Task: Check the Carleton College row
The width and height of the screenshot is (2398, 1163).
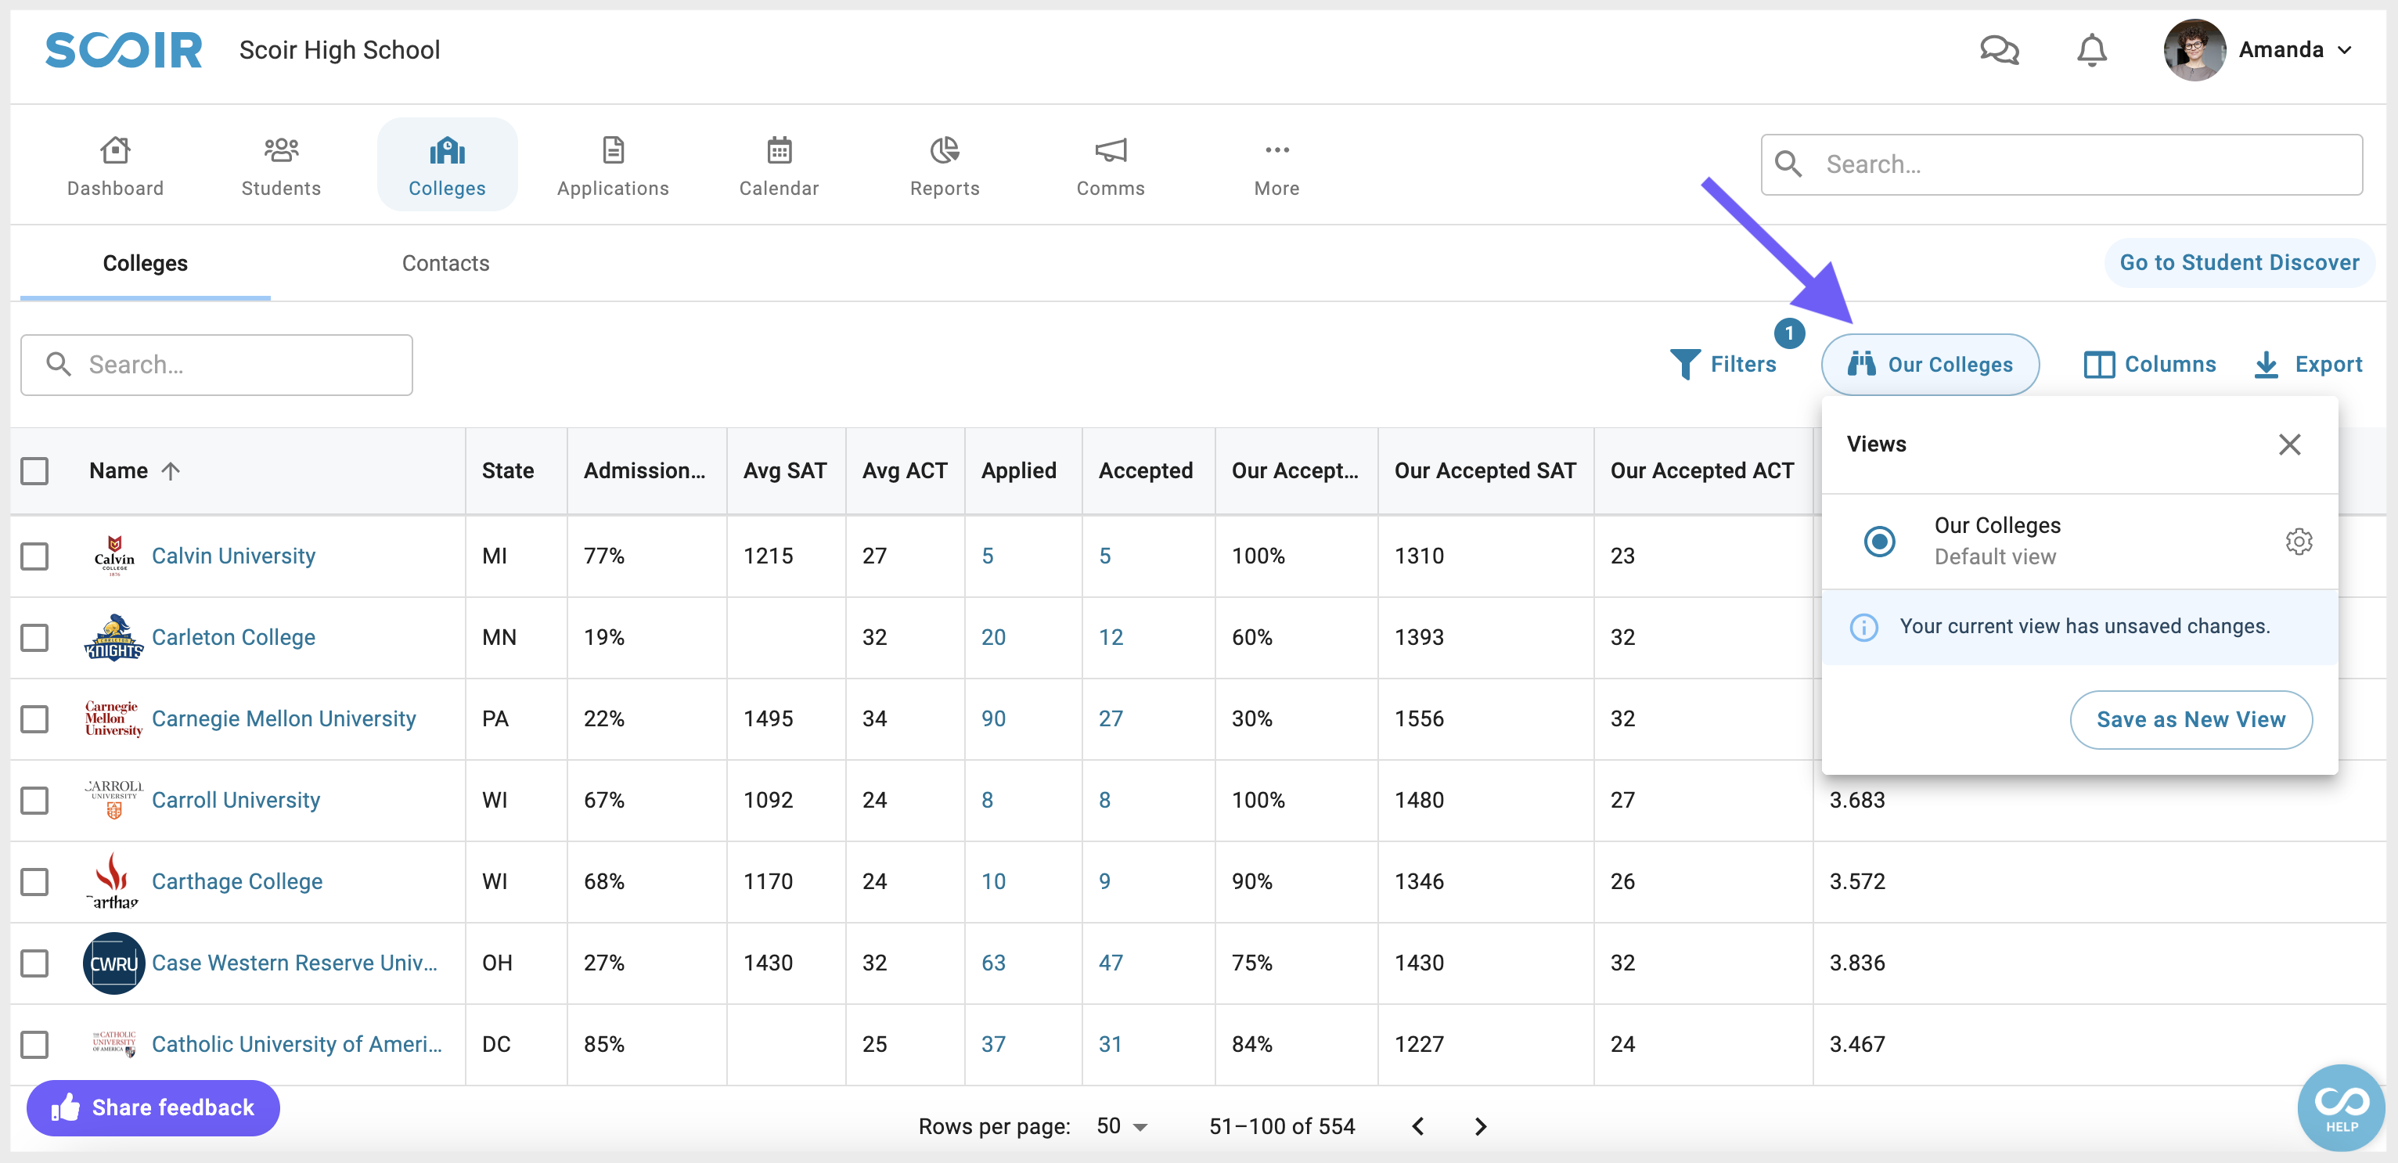Action: [x=34, y=637]
